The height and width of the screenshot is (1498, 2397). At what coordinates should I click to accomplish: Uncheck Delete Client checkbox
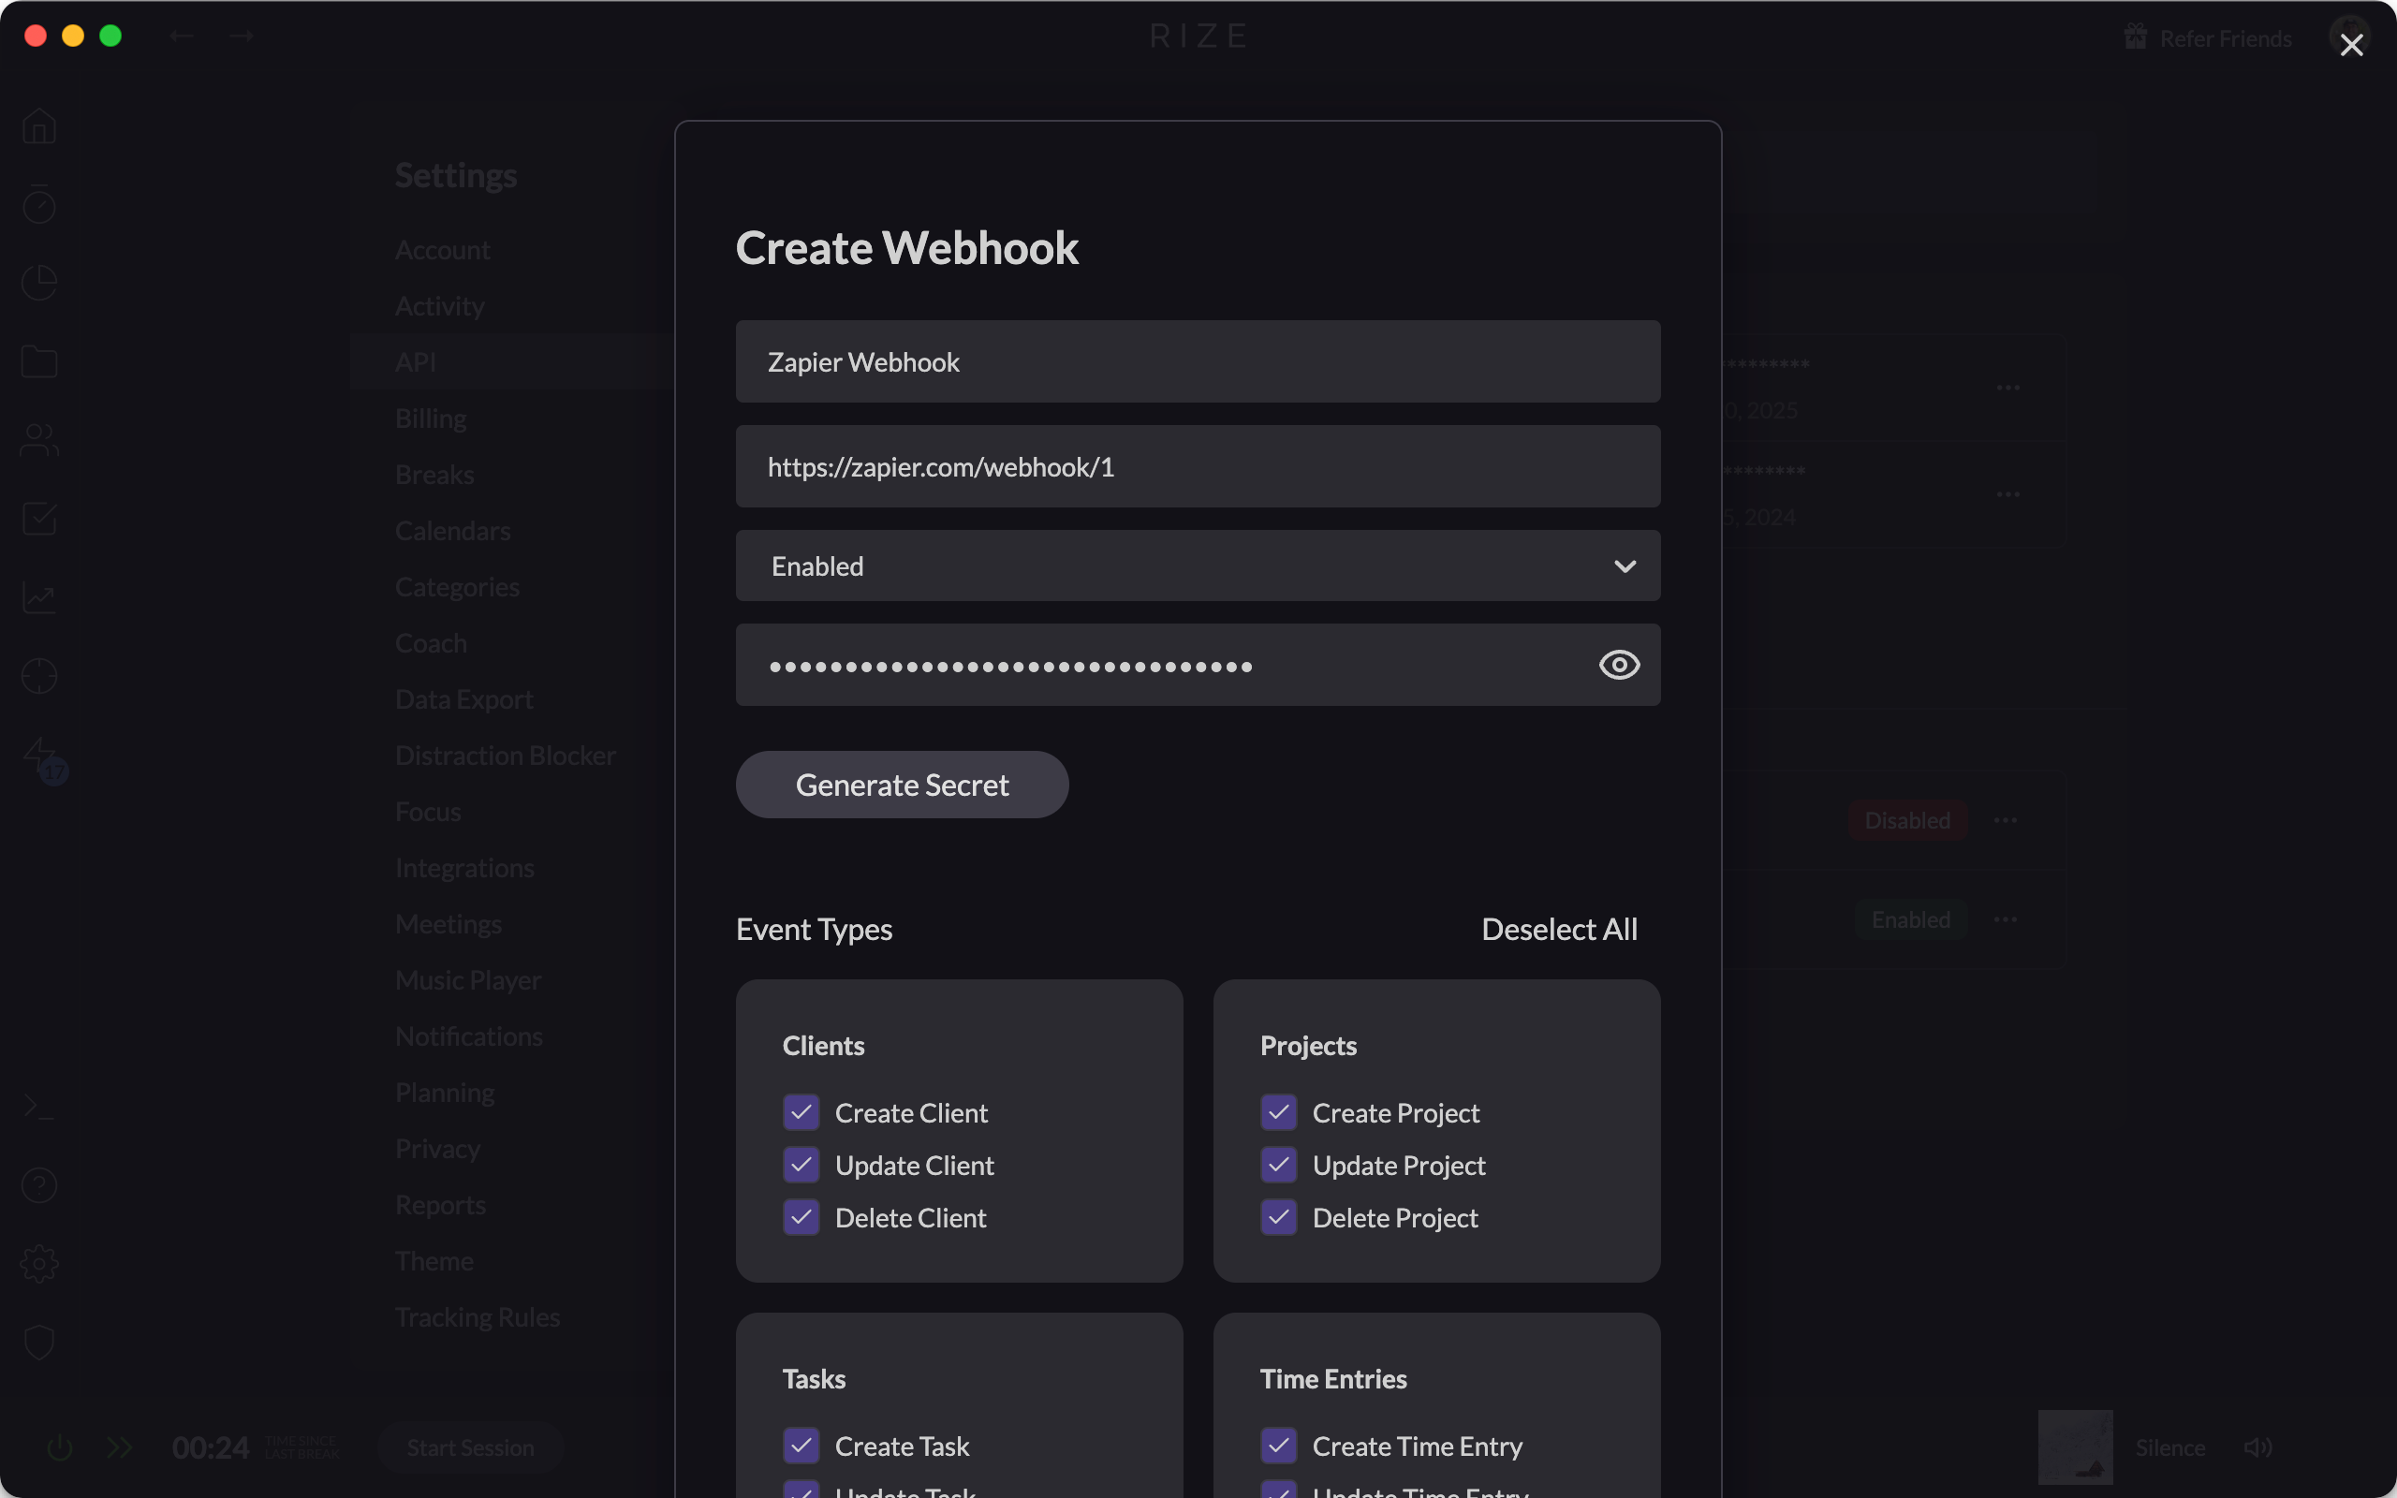click(801, 1218)
